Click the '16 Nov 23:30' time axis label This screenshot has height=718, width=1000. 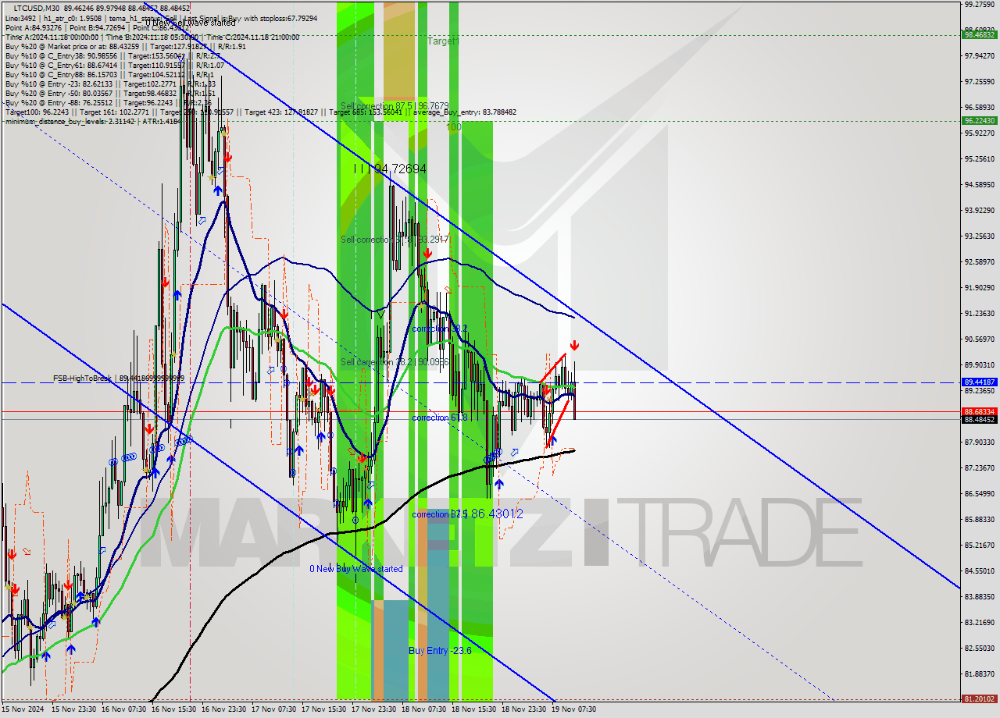click(x=223, y=709)
